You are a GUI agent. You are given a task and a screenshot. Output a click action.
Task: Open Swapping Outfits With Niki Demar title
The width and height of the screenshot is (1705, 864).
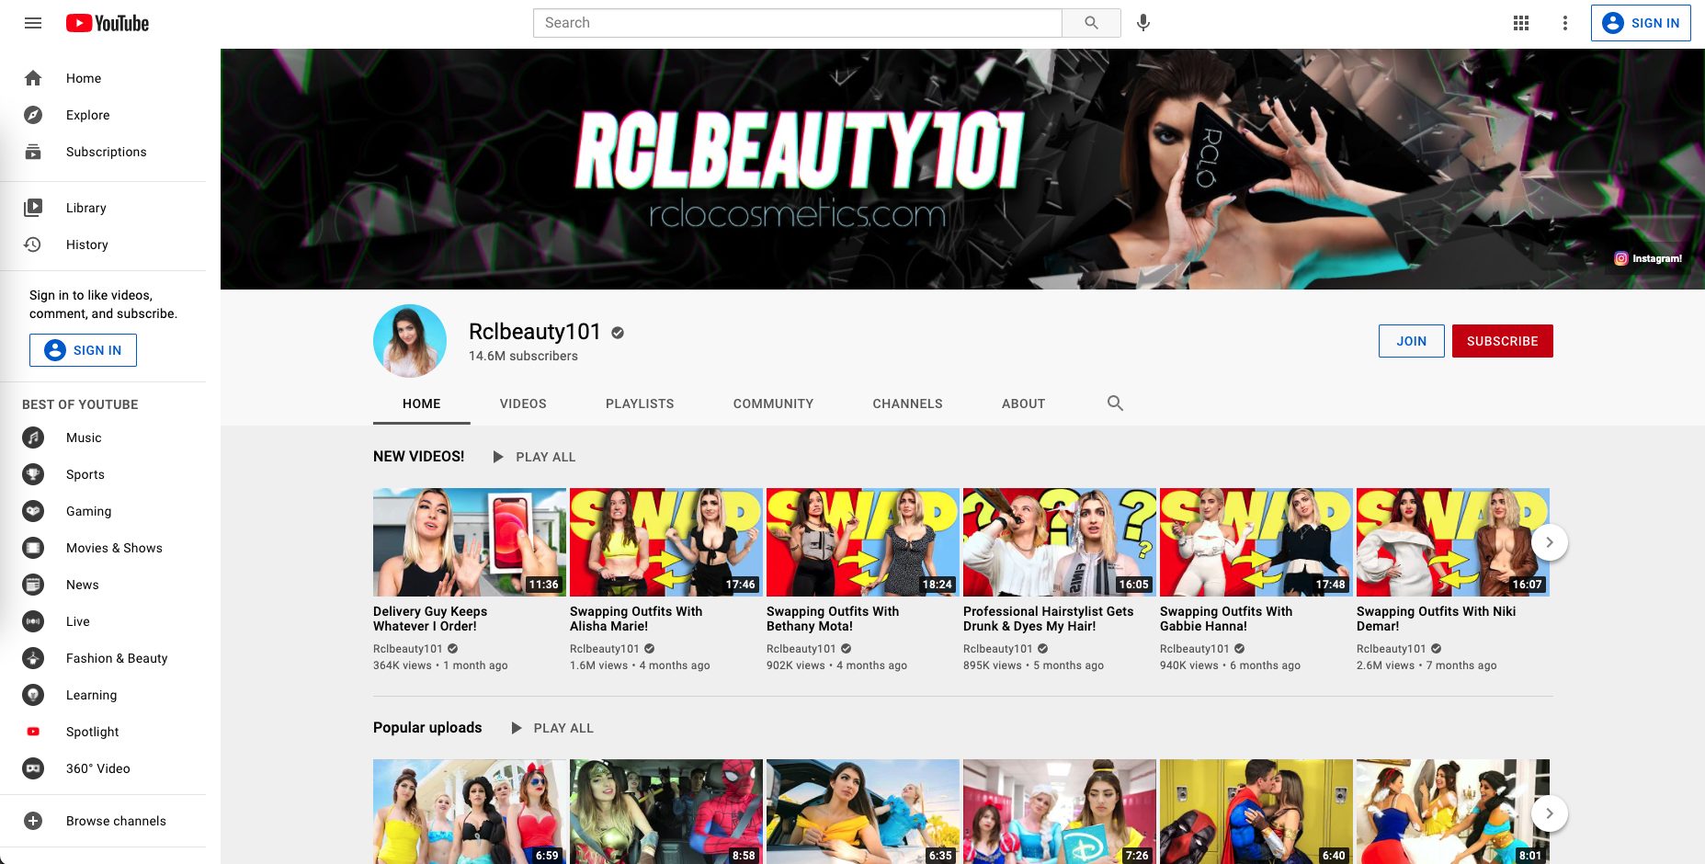1437,619
